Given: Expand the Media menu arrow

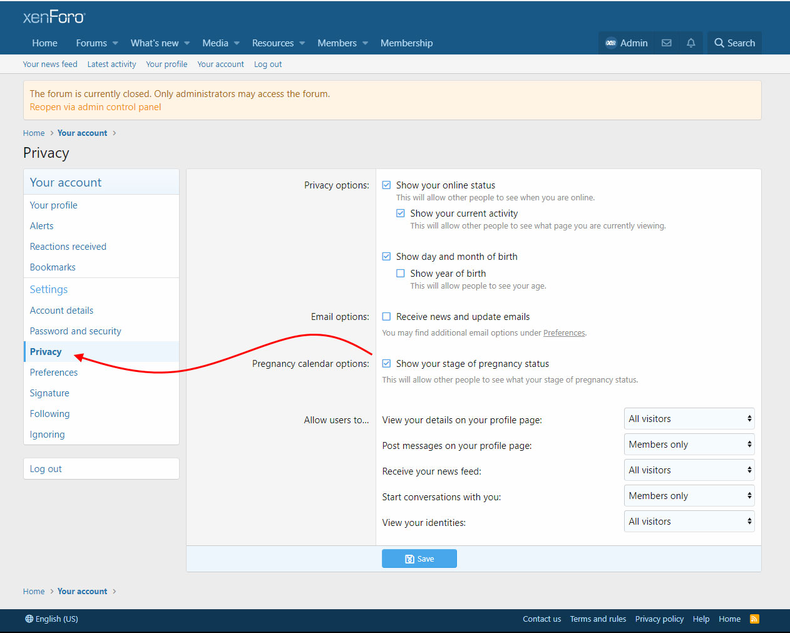Looking at the screenshot, I should [x=237, y=43].
